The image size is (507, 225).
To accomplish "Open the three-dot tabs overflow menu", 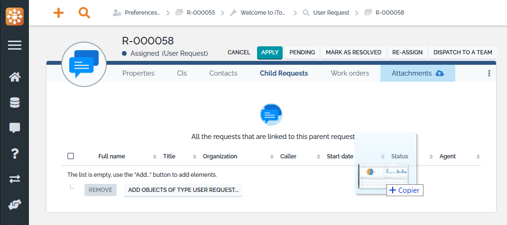I will point(489,73).
